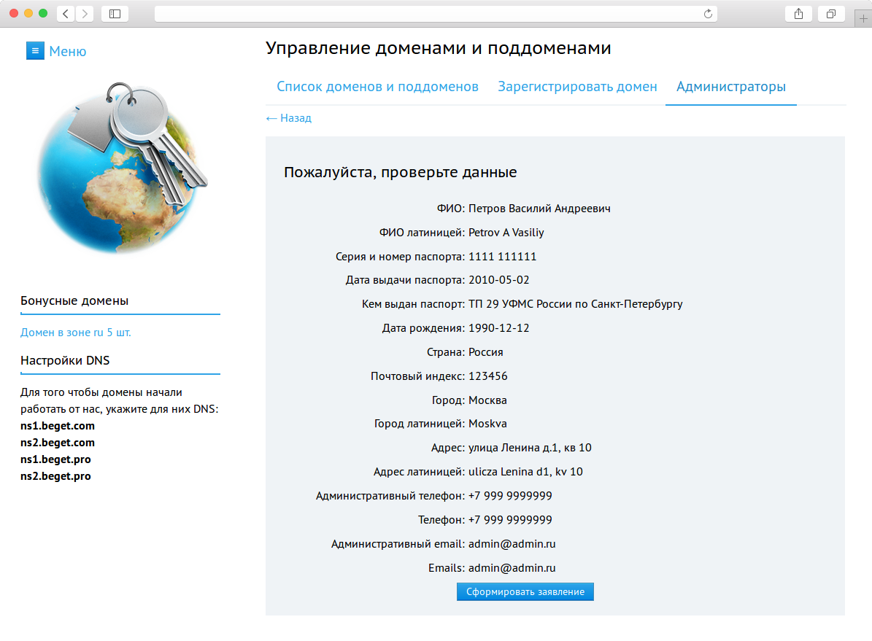Switch to Список доменов и поддоменов tab
872x641 pixels.
point(377,87)
